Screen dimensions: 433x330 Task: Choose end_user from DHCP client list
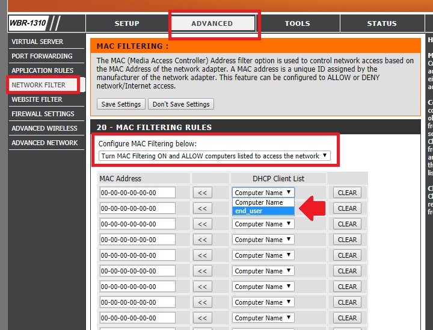[263, 211]
